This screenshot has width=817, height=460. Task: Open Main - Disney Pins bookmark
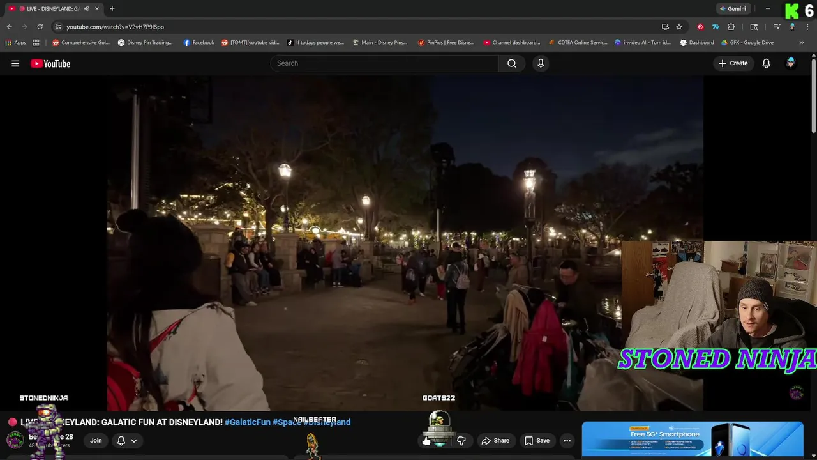point(380,43)
